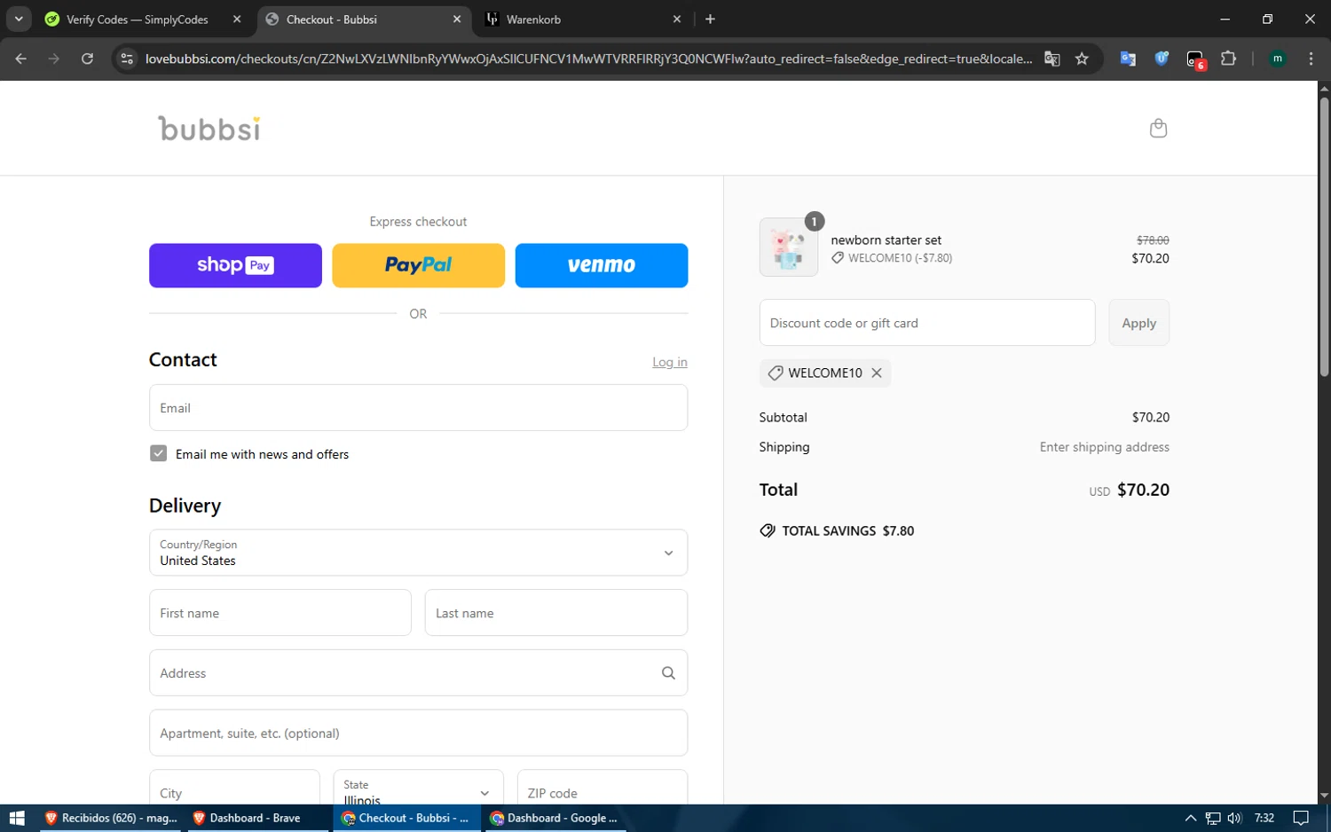This screenshot has height=832, width=1331.
Task: Open the browser extensions puzzle menu
Action: pos(1228,59)
